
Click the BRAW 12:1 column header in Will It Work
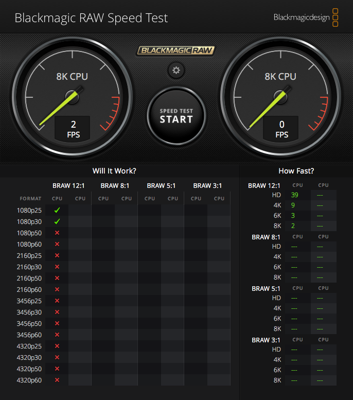tap(68, 186)
